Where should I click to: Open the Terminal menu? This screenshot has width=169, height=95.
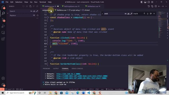pyautogui.click(x=43, y=2)
